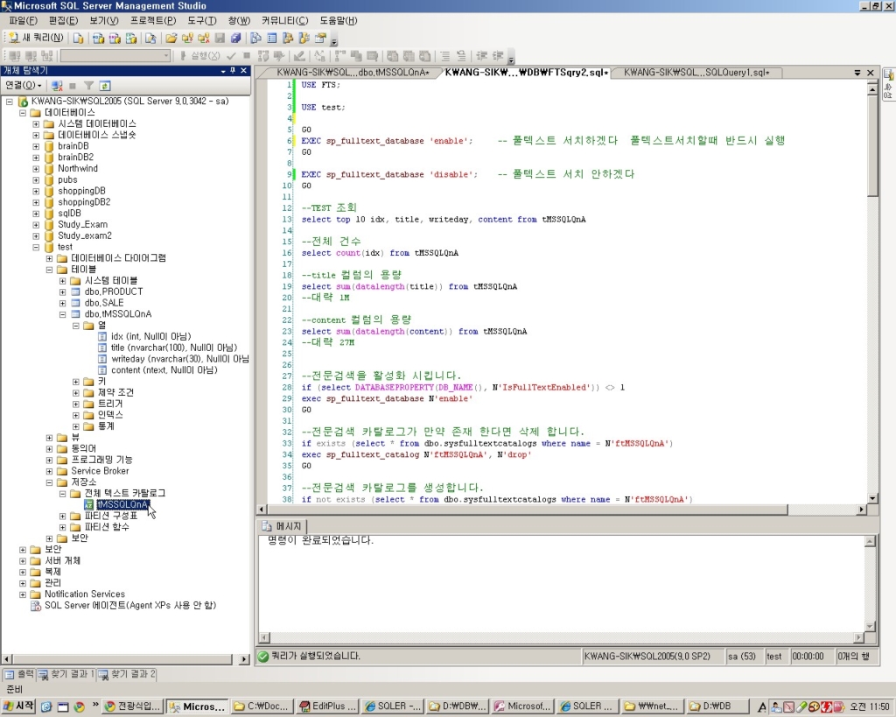Expand the 인덱스 folder node
896x717 pixels.
point(76,415)
